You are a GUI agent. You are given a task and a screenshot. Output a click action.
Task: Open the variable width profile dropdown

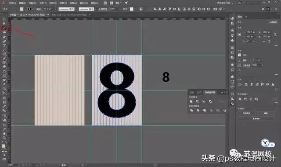tap(76, 9)
